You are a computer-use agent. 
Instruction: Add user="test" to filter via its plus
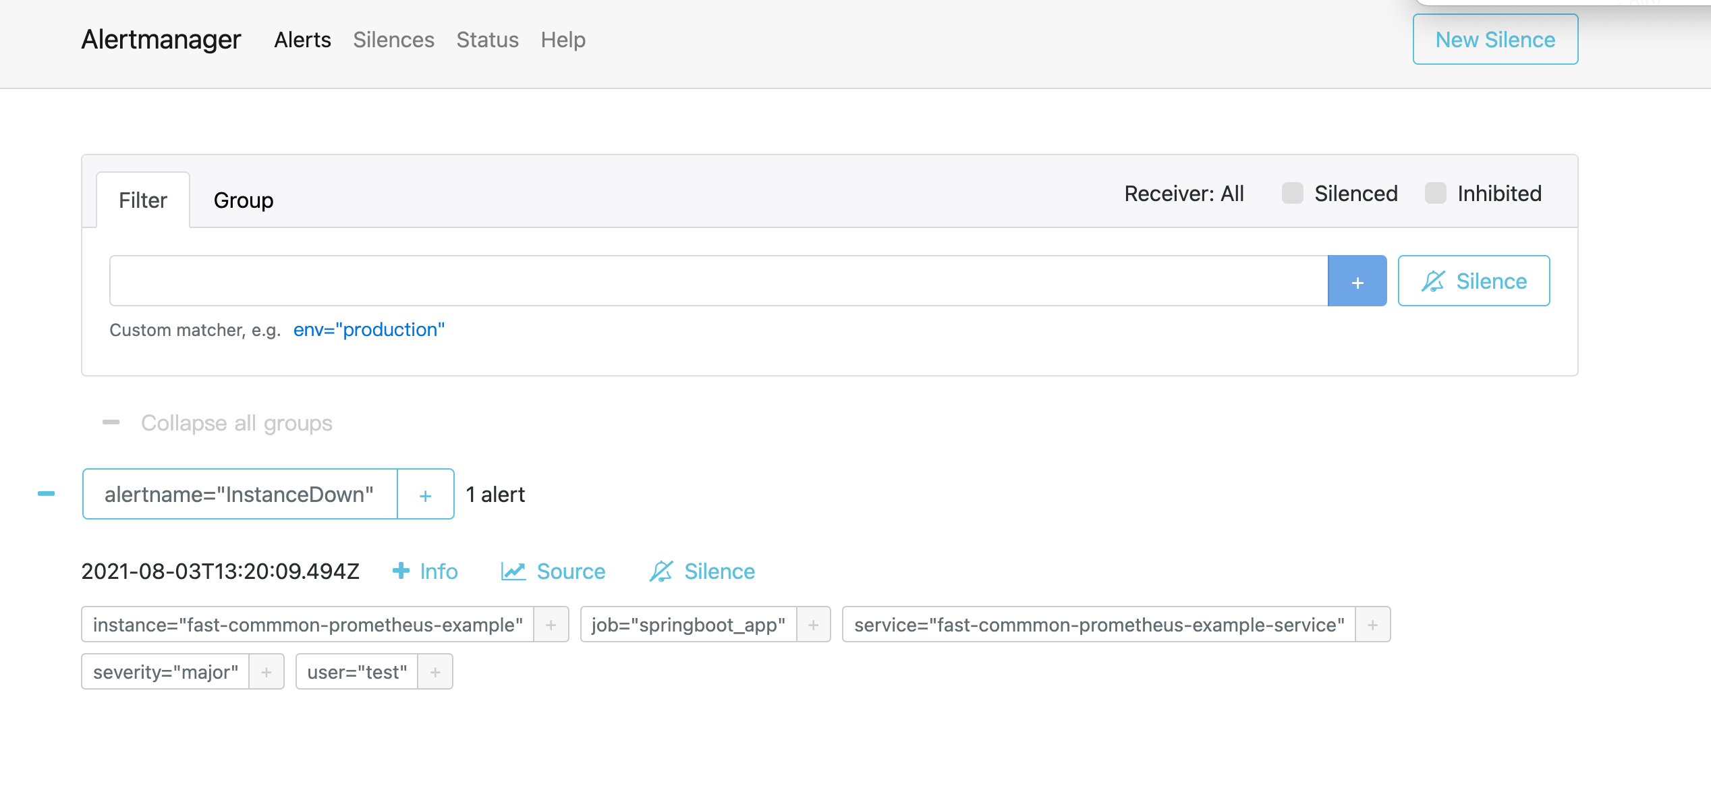pos(435,671)
